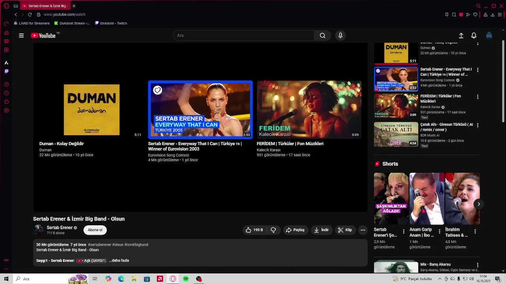Start voice search with microphone icon
The width and height of the screenshot is (506, 284).
click(340, 35)
